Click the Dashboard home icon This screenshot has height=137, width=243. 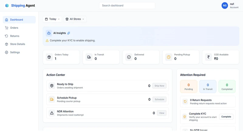tap(6, 20)
